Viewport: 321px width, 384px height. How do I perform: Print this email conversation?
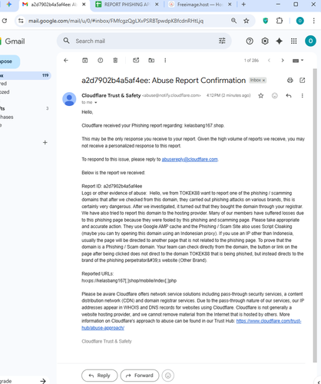290,81
